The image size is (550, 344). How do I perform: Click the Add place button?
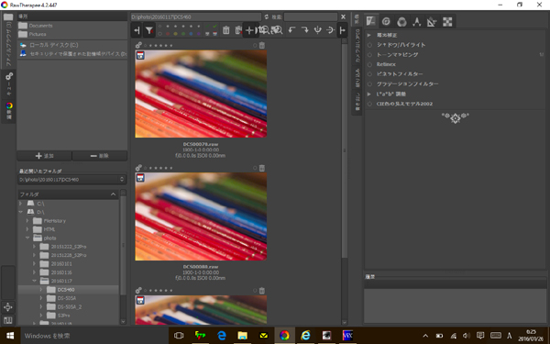tap(45, 156)
